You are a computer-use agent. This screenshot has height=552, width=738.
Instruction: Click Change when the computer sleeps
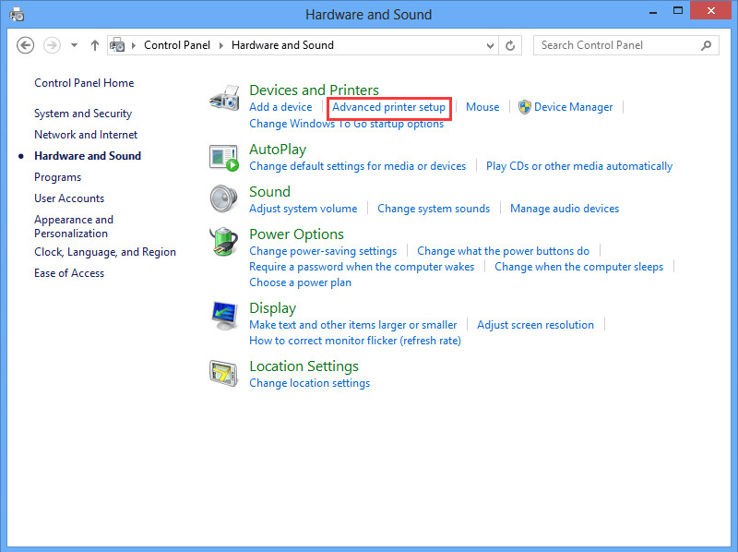point(578,267)
